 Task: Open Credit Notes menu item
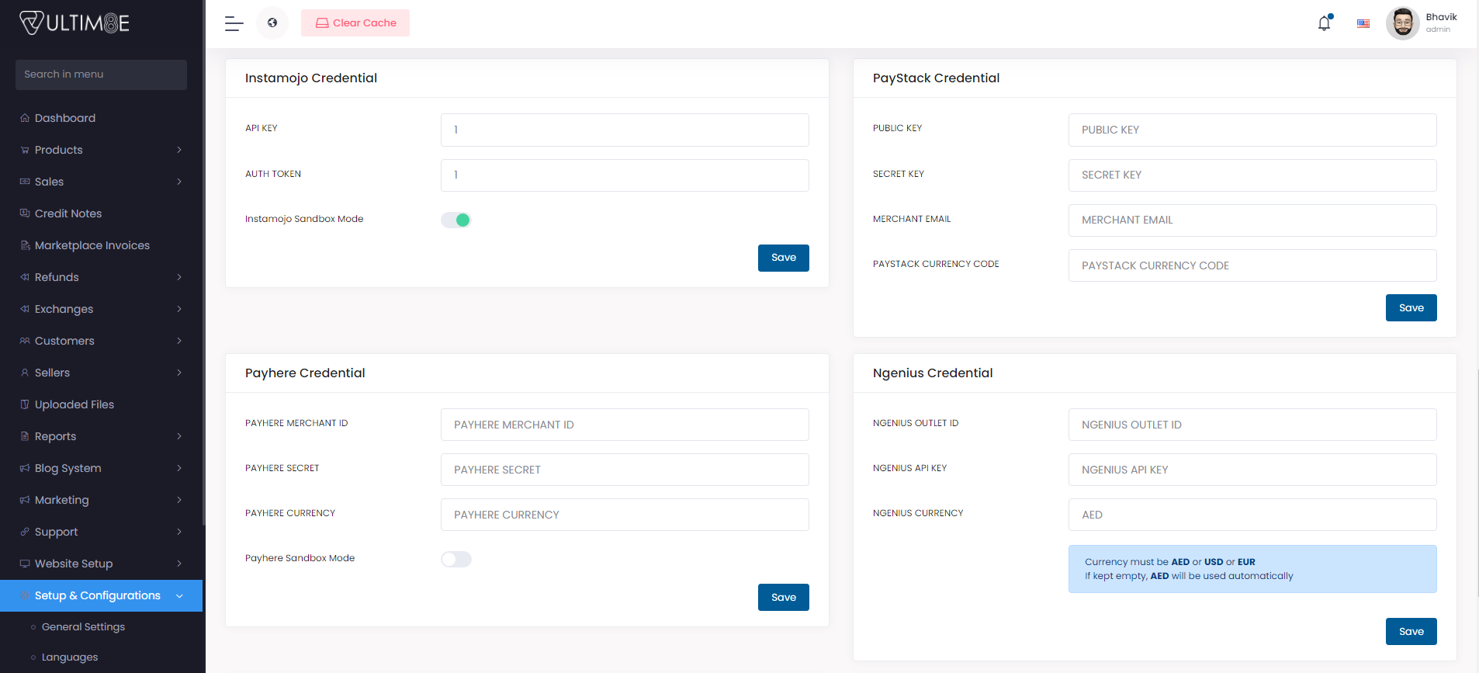point(101,213)
